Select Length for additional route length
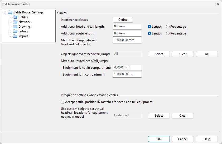 point(149,33)
